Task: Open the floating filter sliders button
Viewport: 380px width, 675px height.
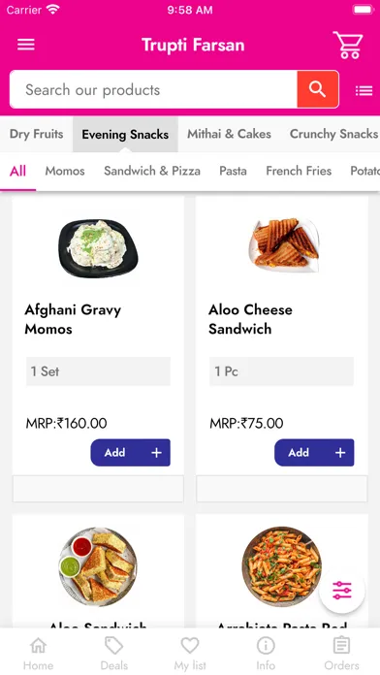Action: coord(342,591)
